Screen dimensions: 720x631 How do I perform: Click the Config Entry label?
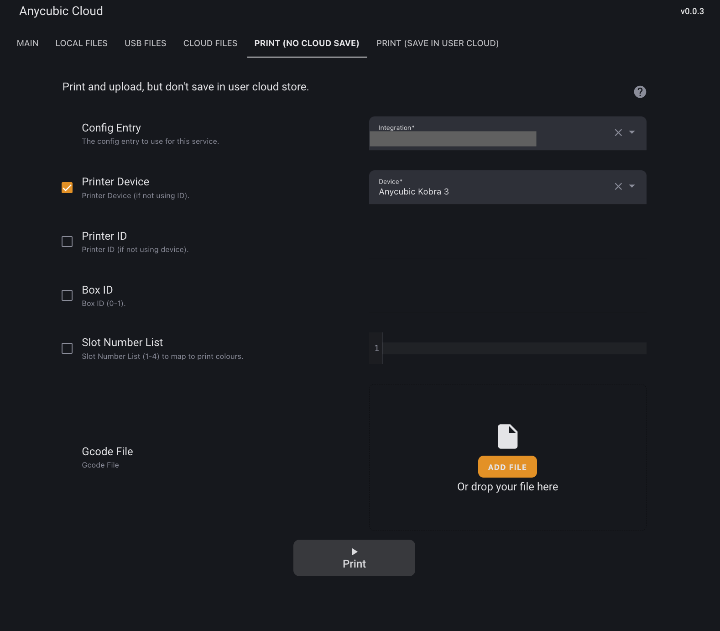point(111,128)
